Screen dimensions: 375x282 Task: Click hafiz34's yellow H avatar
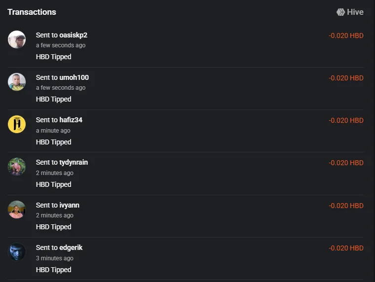[x=17, y=124]
